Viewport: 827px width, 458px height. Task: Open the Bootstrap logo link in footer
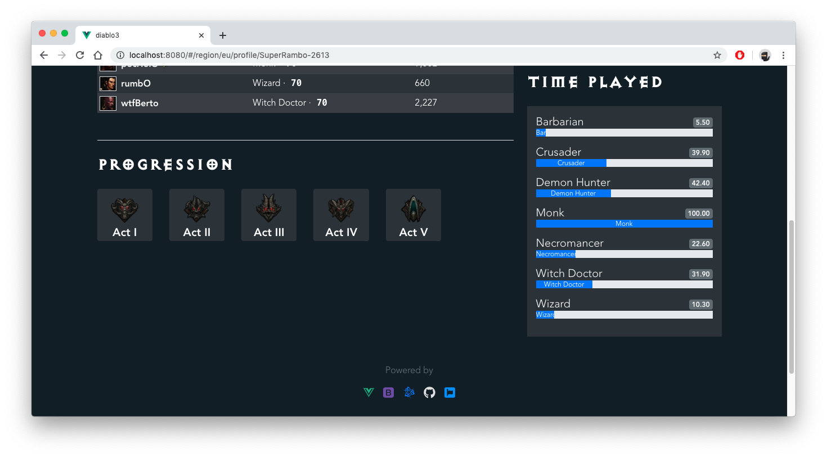tap(389, 392)
